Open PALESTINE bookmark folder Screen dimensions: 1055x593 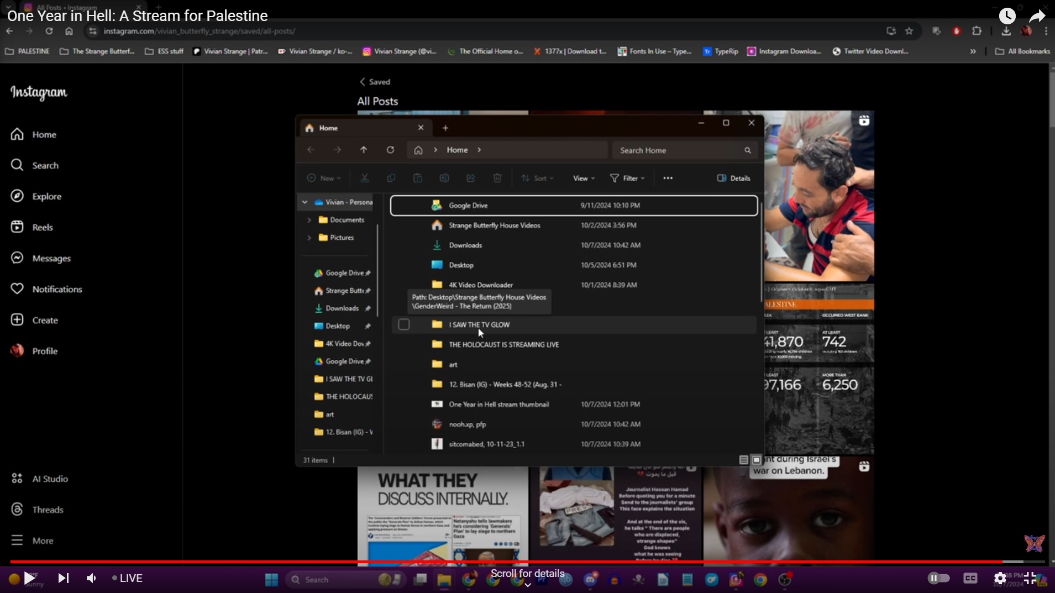pos(28,51)
